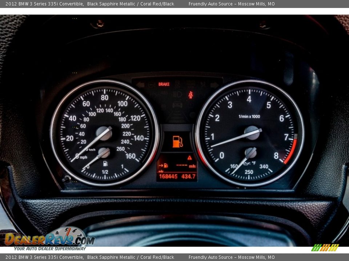The image size is (349, 261).
Task: Click the 1/min x 1000 tachometer label
Action: coord(249,116)
